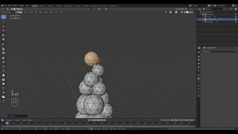Select the Spin tool
The width and height of the screenshot is (238, 134).
pos(3,79)
